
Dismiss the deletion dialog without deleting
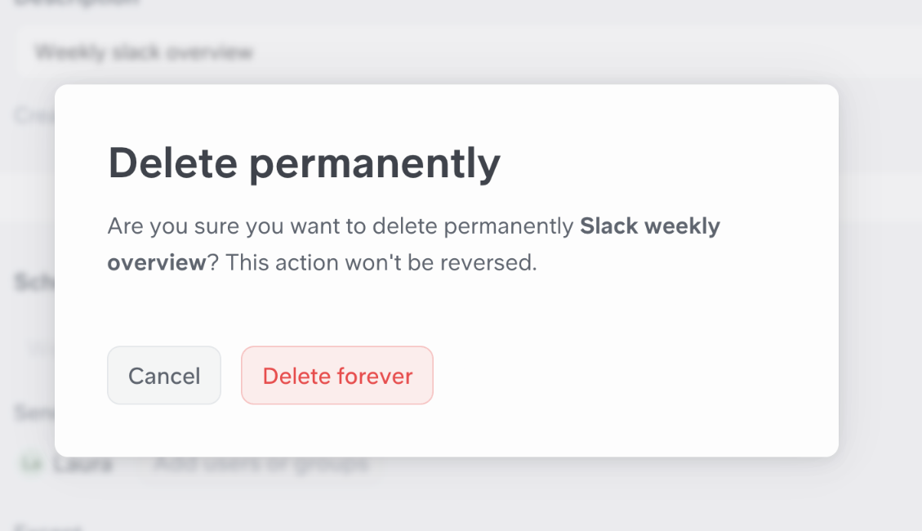tap(164, 376)
